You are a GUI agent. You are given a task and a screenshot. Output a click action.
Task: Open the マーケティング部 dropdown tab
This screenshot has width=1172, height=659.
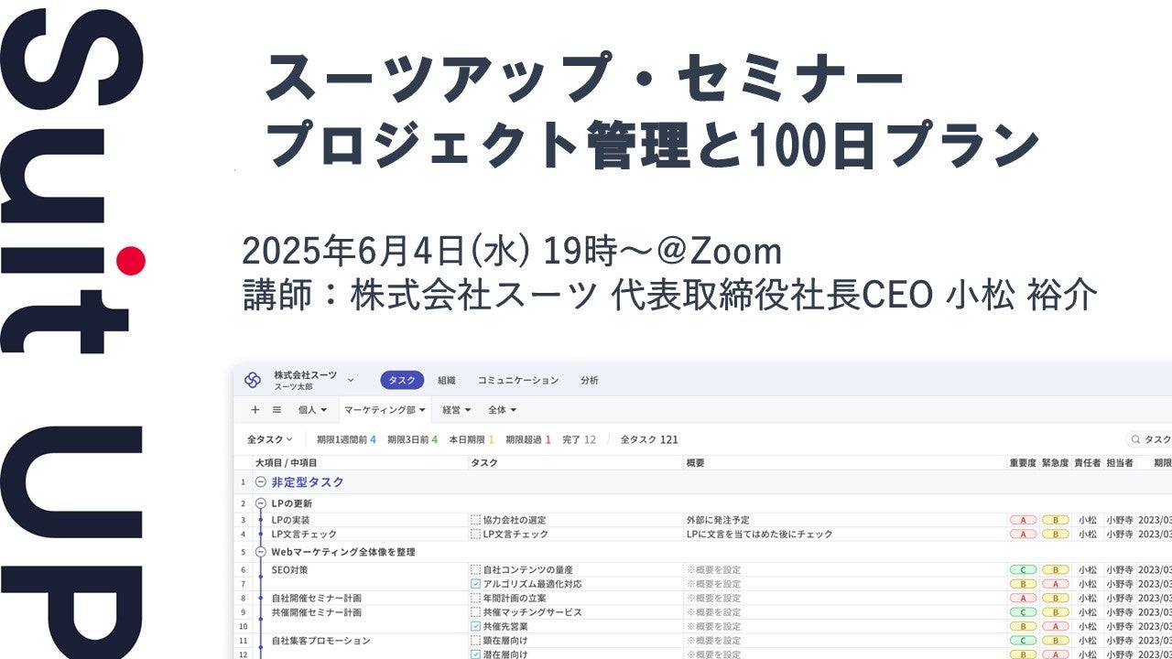[385, 410]
